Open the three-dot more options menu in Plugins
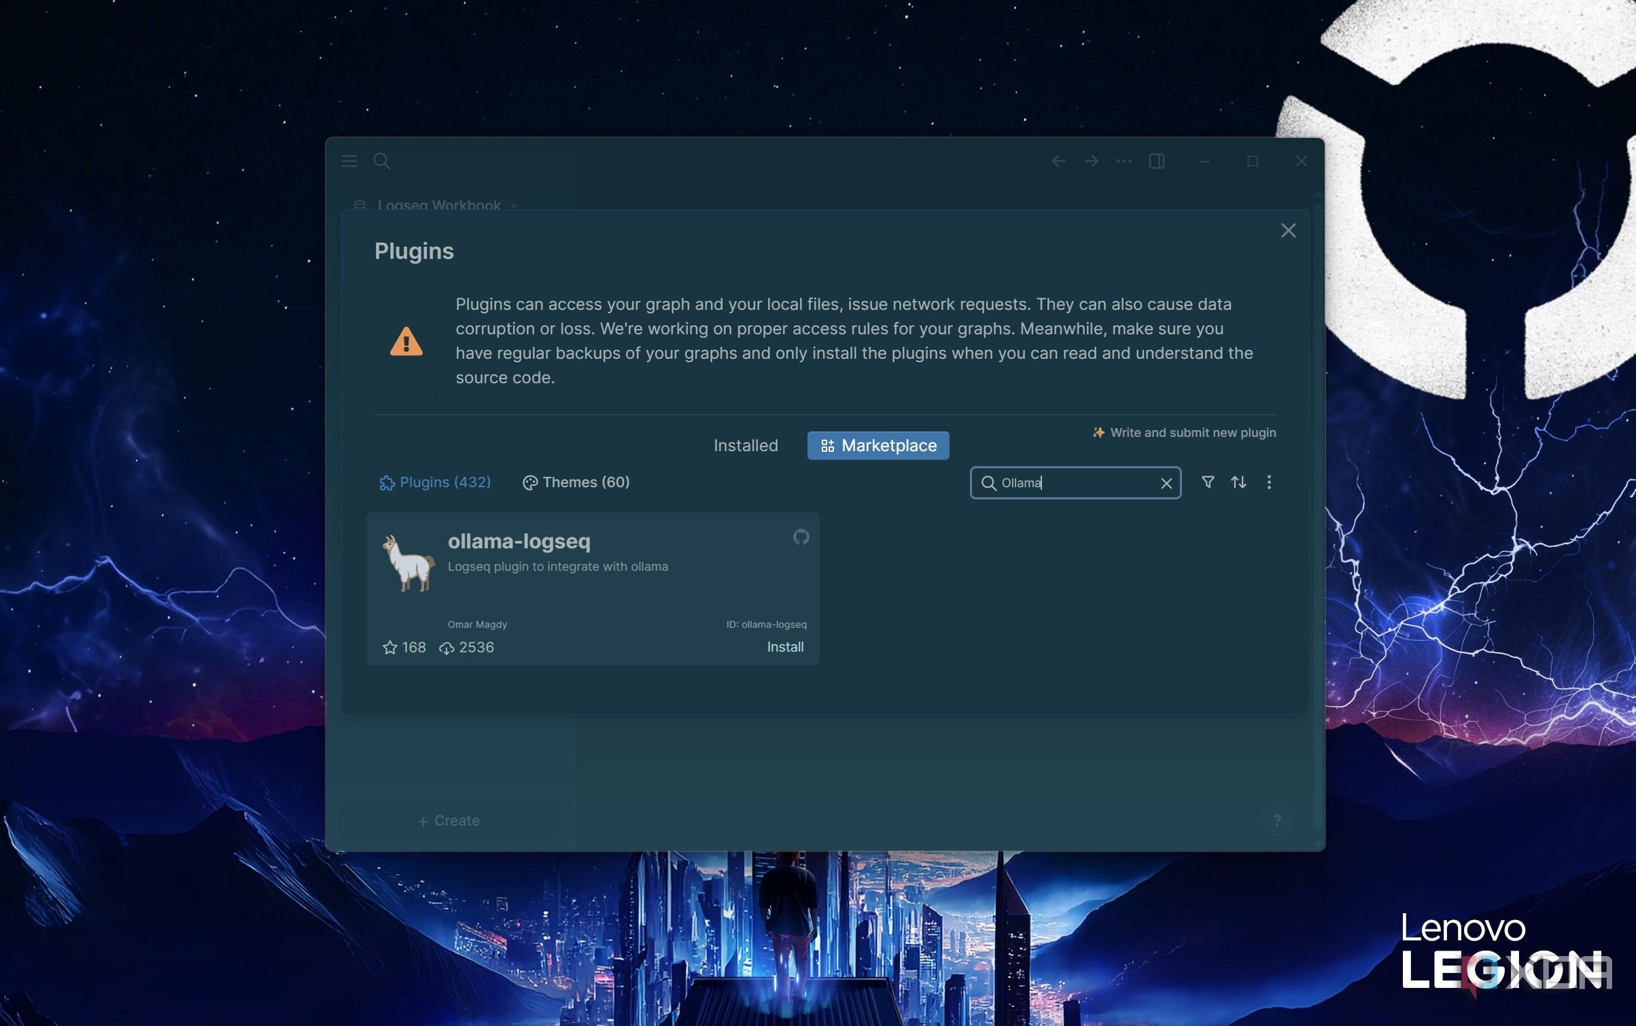 tap(1269, 482)
